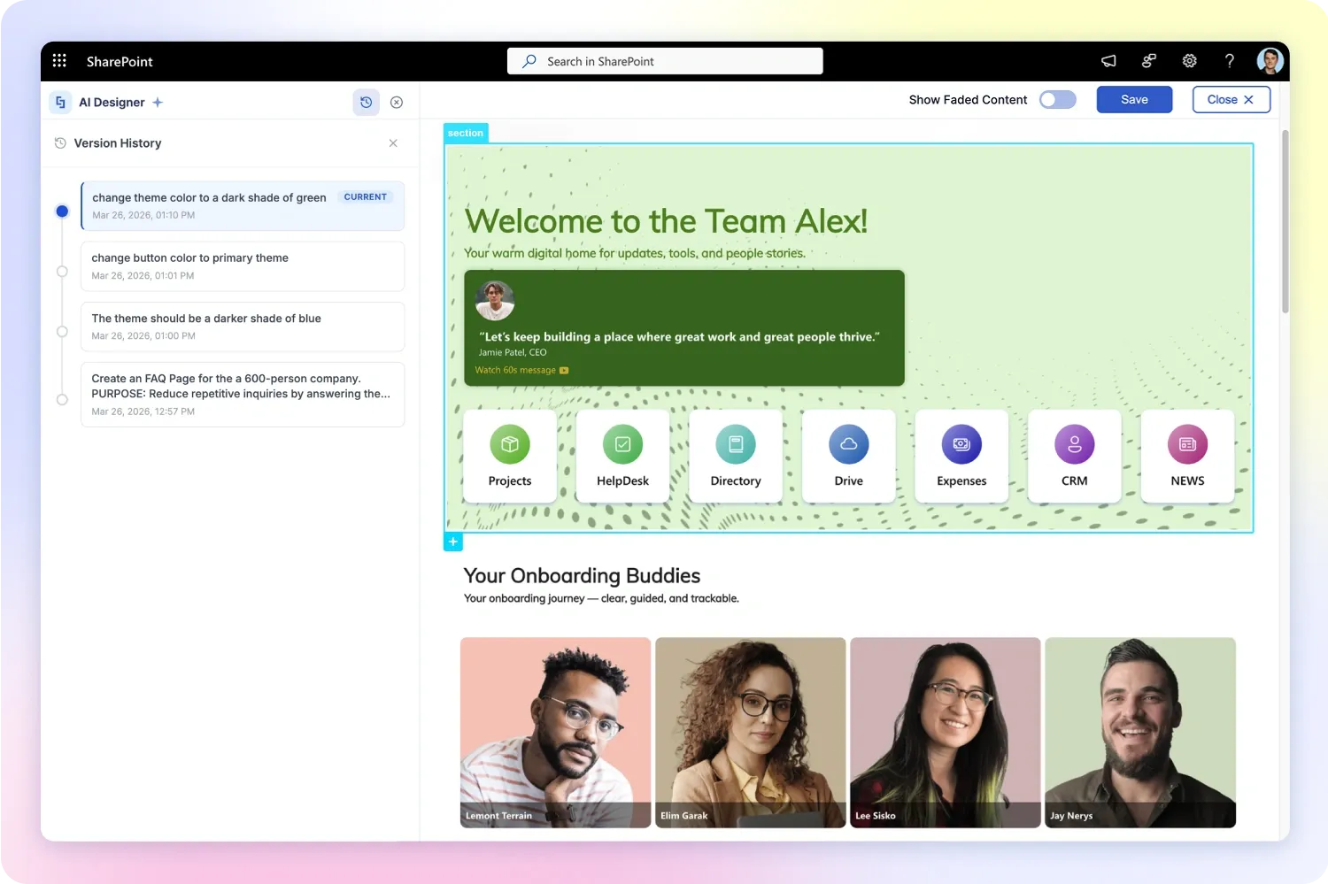The height and width of the screenshot is (884, 1328).
Task: Open the people network icon in header
Action: pos(1149,61)
